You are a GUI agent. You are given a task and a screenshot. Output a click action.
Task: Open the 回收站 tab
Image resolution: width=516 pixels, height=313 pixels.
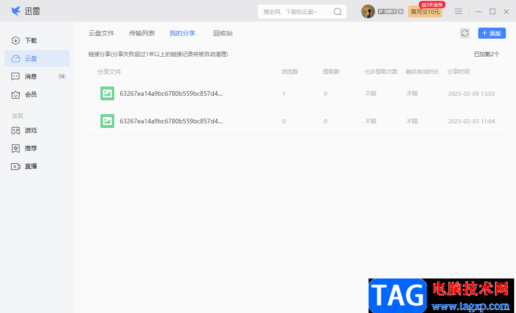pos(223,33)
